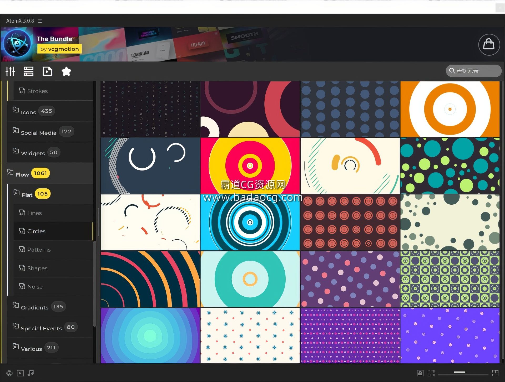
Task: Select the Shapes category
Action: [53, 268]
